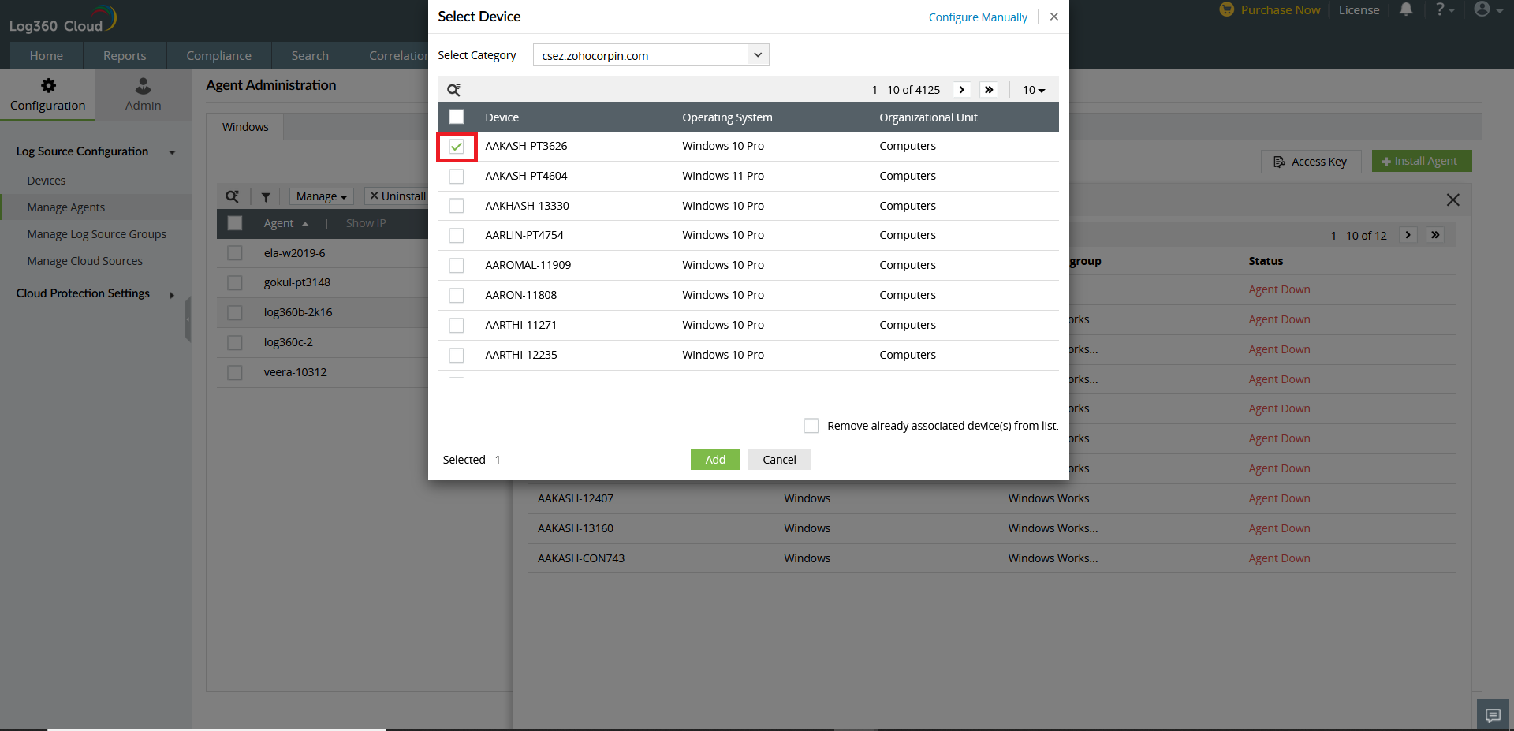Open the Manage dropdown in agent toolbar
Screen dimensions: 1514x731
tap(322, 196)
